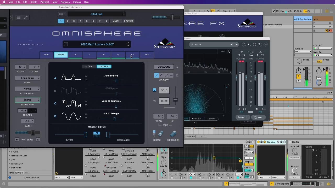Open Ozone help question mark icon
Screen dimensions: 335x188
259,44
